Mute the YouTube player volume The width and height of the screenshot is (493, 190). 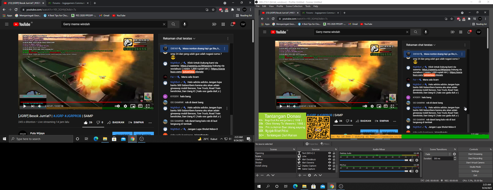pyautogui.click(x=40, y=106)
